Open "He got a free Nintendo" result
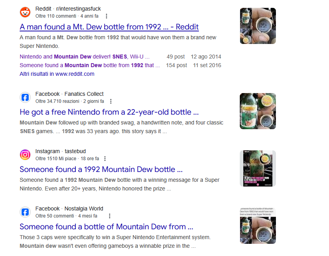329x256 pixels. pos(109,112)
